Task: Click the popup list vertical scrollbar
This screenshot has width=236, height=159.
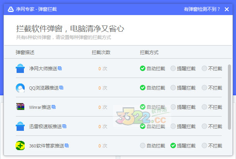Action: point(229,97)
